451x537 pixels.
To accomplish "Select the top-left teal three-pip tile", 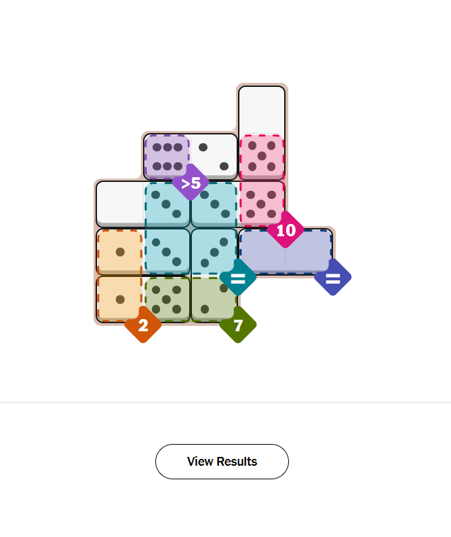I will pos(167,204).
